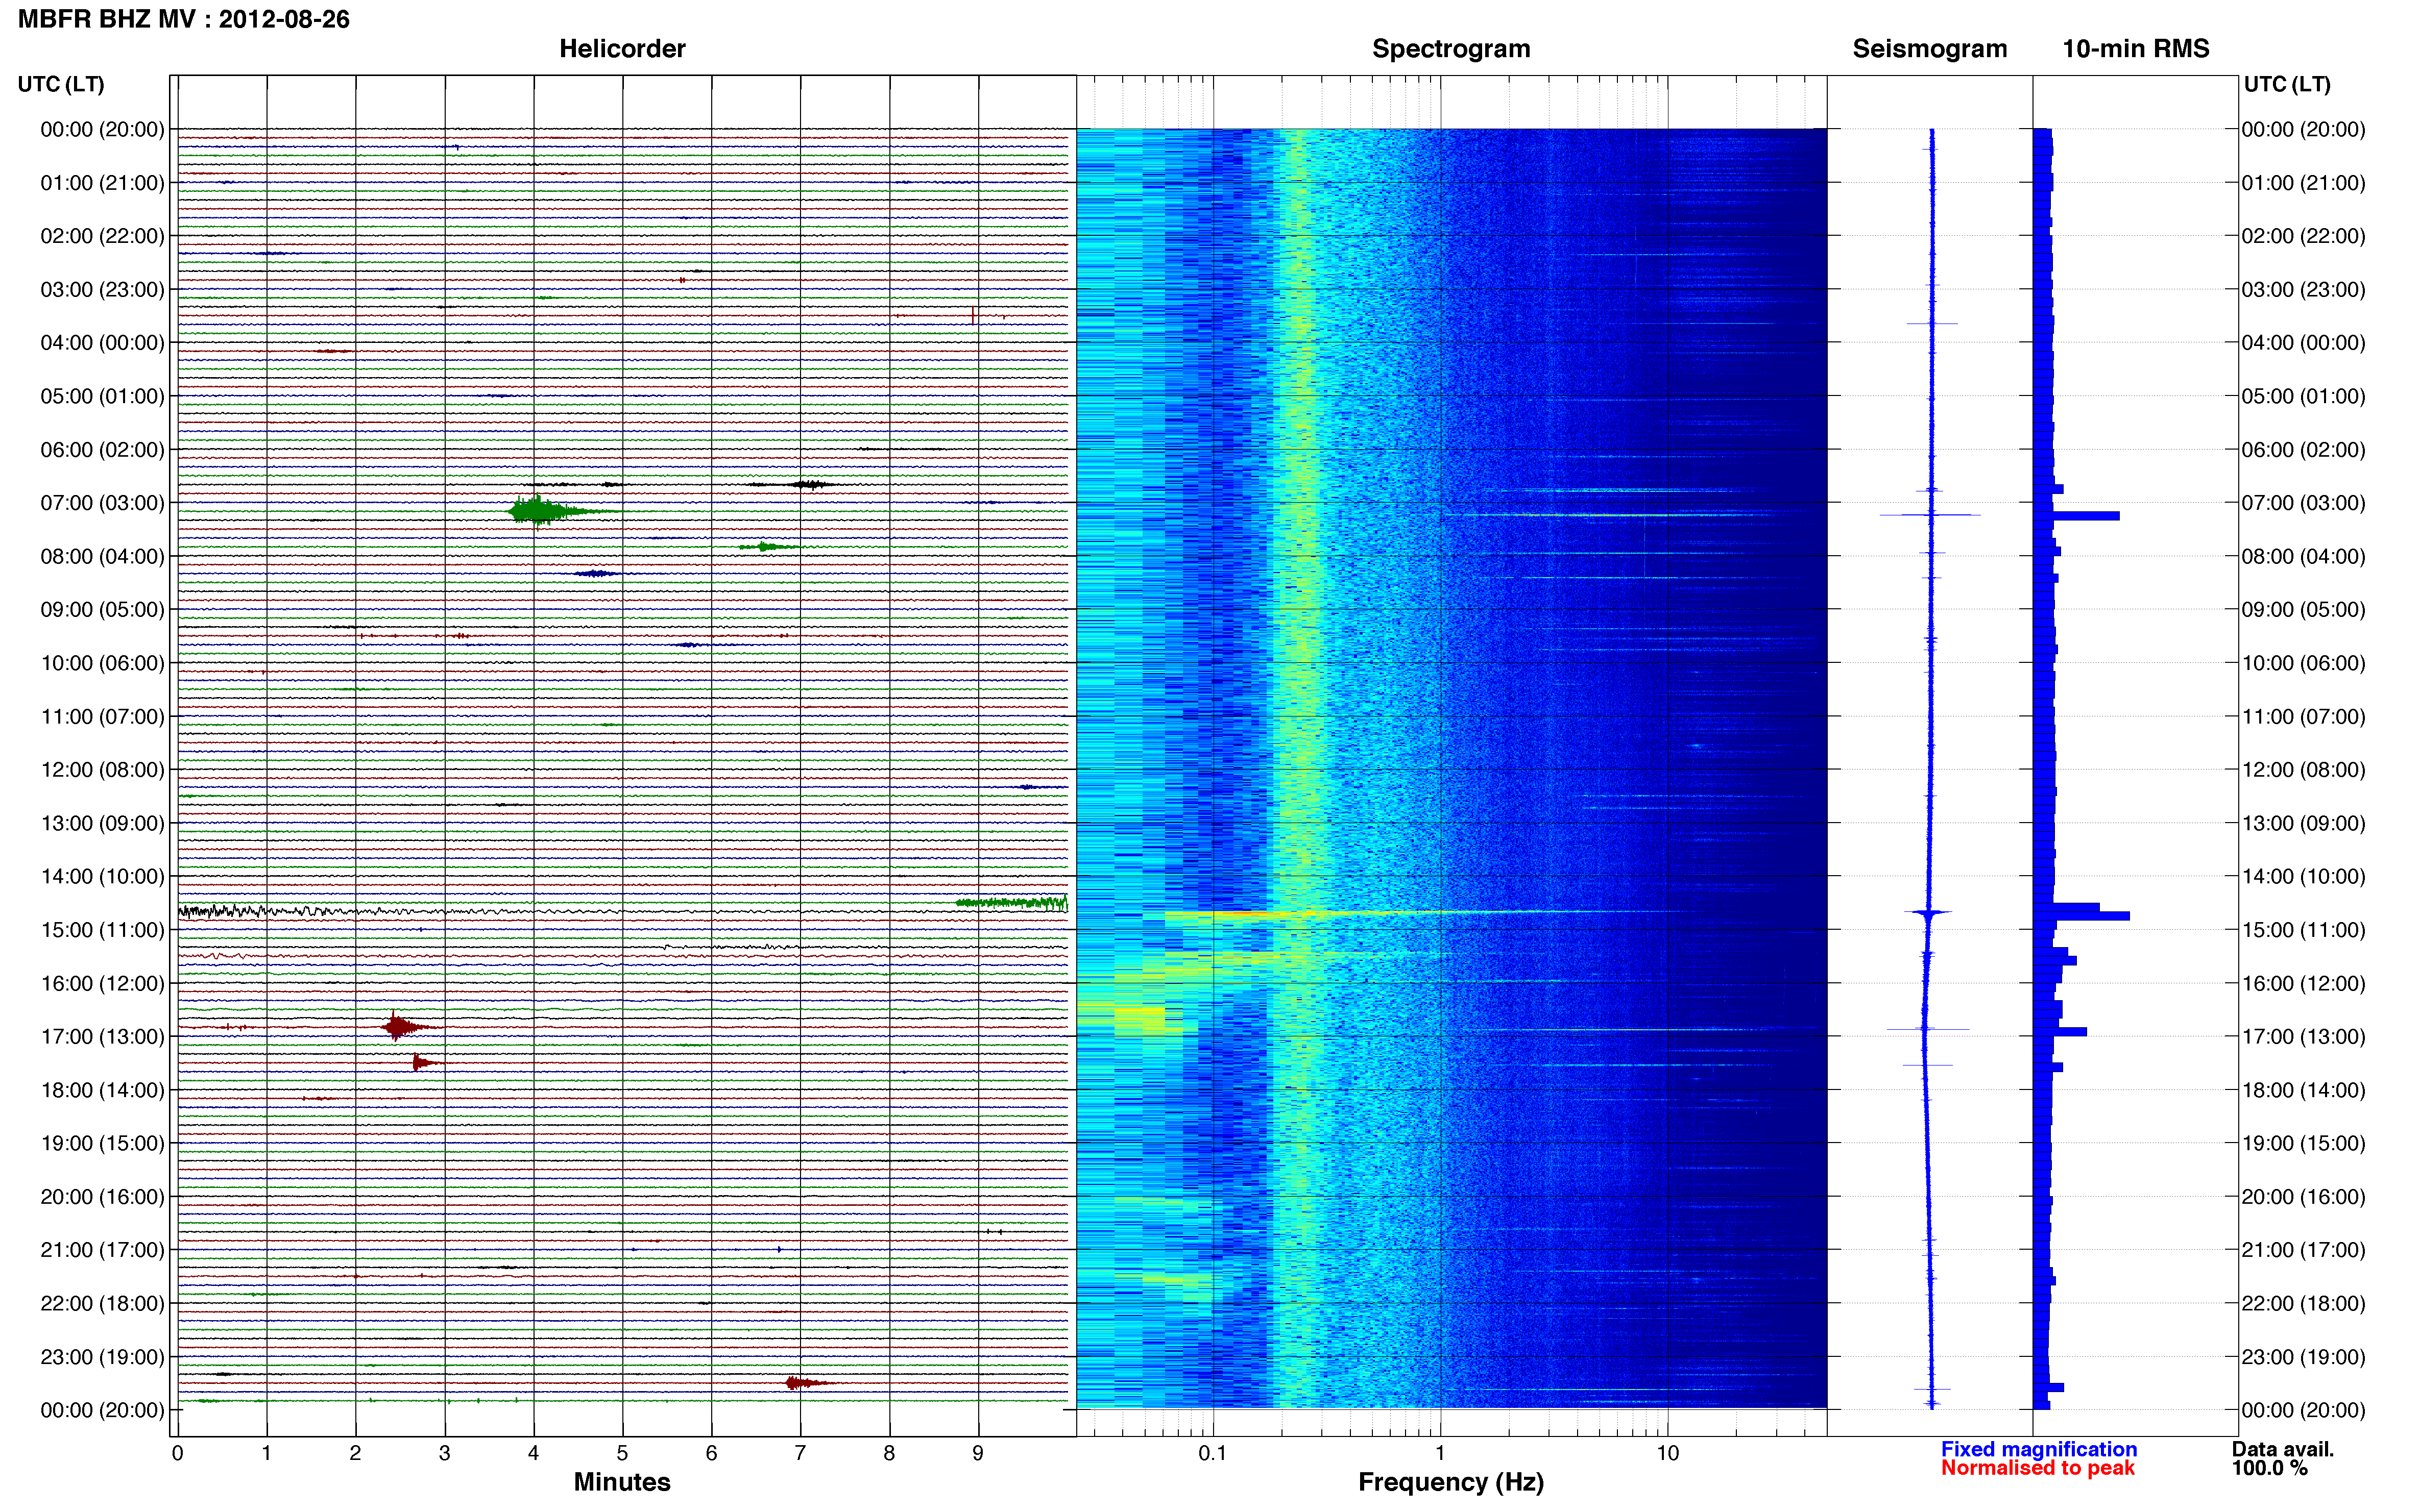
Task: Click tick label '10' on the Frequency axis
Action: tap(1667, 1454)
